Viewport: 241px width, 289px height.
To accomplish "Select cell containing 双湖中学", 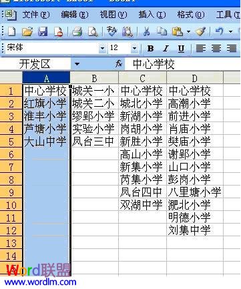I will 142,205.
